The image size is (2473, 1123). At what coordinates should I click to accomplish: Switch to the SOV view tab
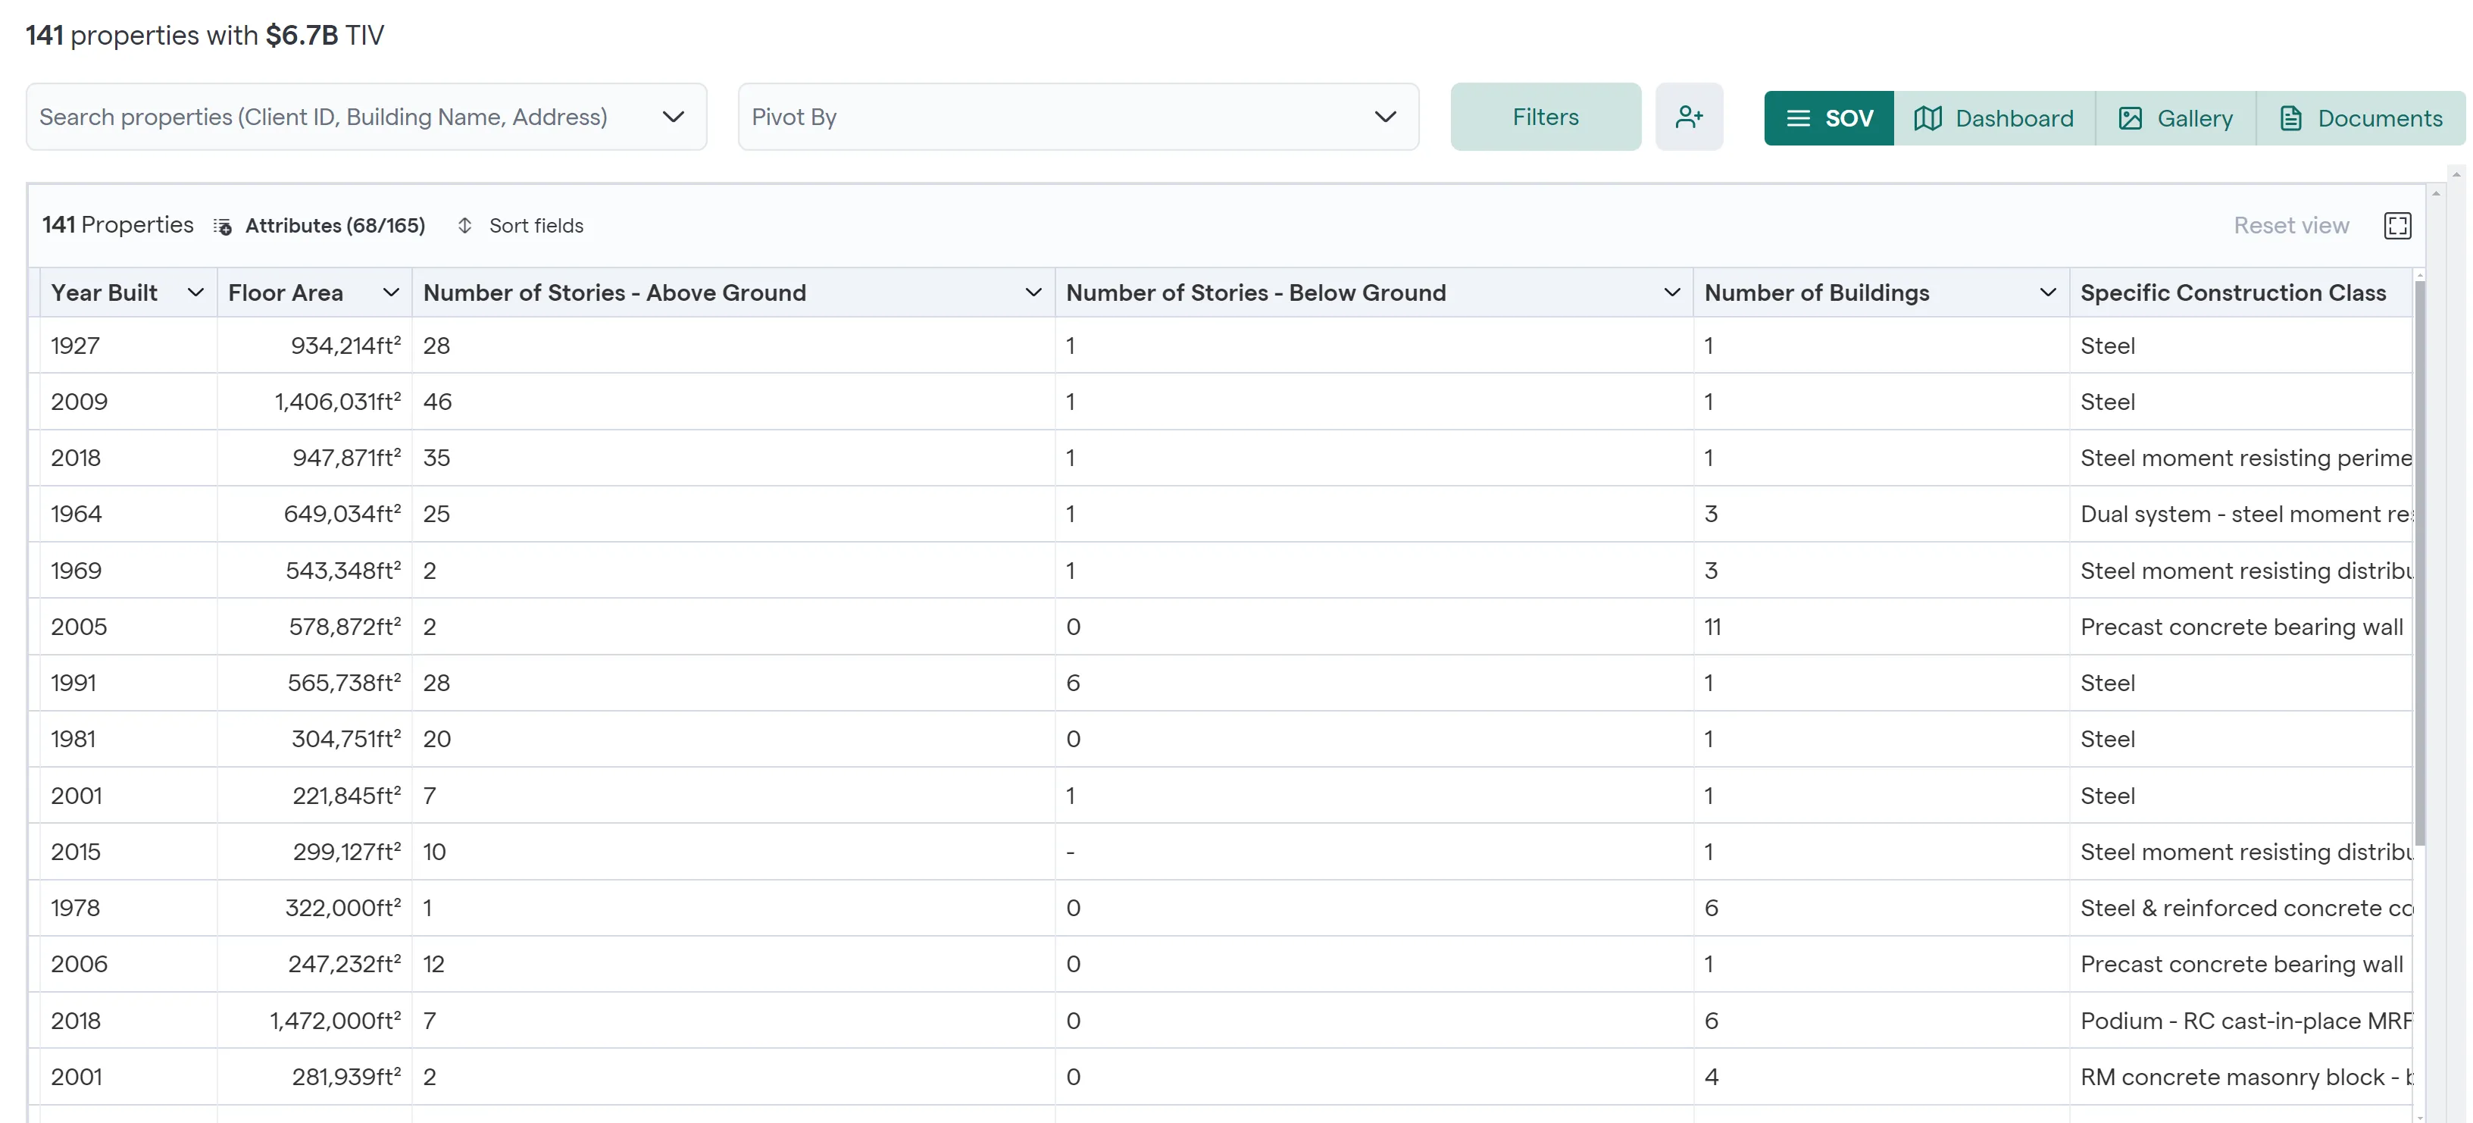click(1829, 118)
